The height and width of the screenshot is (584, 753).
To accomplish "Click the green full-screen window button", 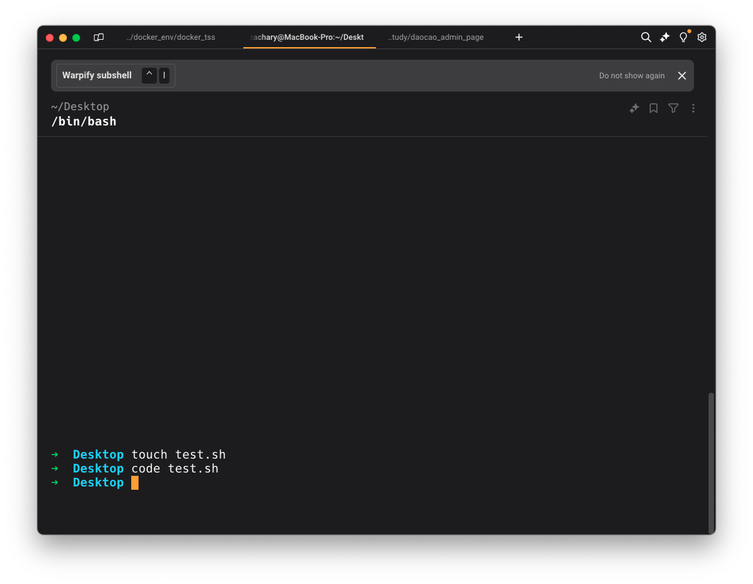I will coord(76,38).
